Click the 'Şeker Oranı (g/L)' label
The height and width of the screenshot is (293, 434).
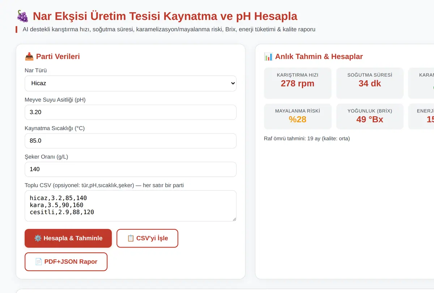click(x=46, y=157)
